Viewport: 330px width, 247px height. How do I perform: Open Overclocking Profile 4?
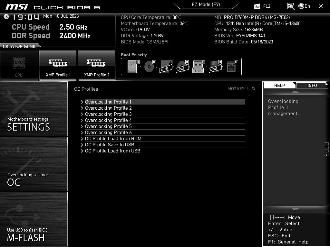165,120
